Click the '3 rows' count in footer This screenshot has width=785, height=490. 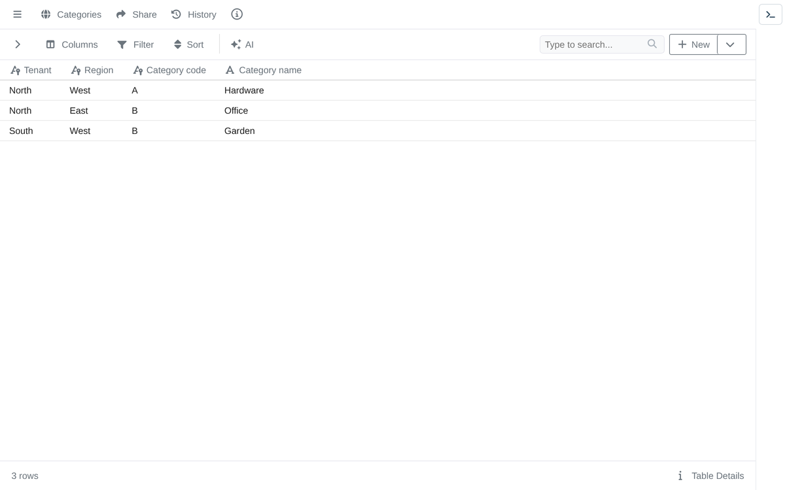pyautogui.click(x=25, y=476)
